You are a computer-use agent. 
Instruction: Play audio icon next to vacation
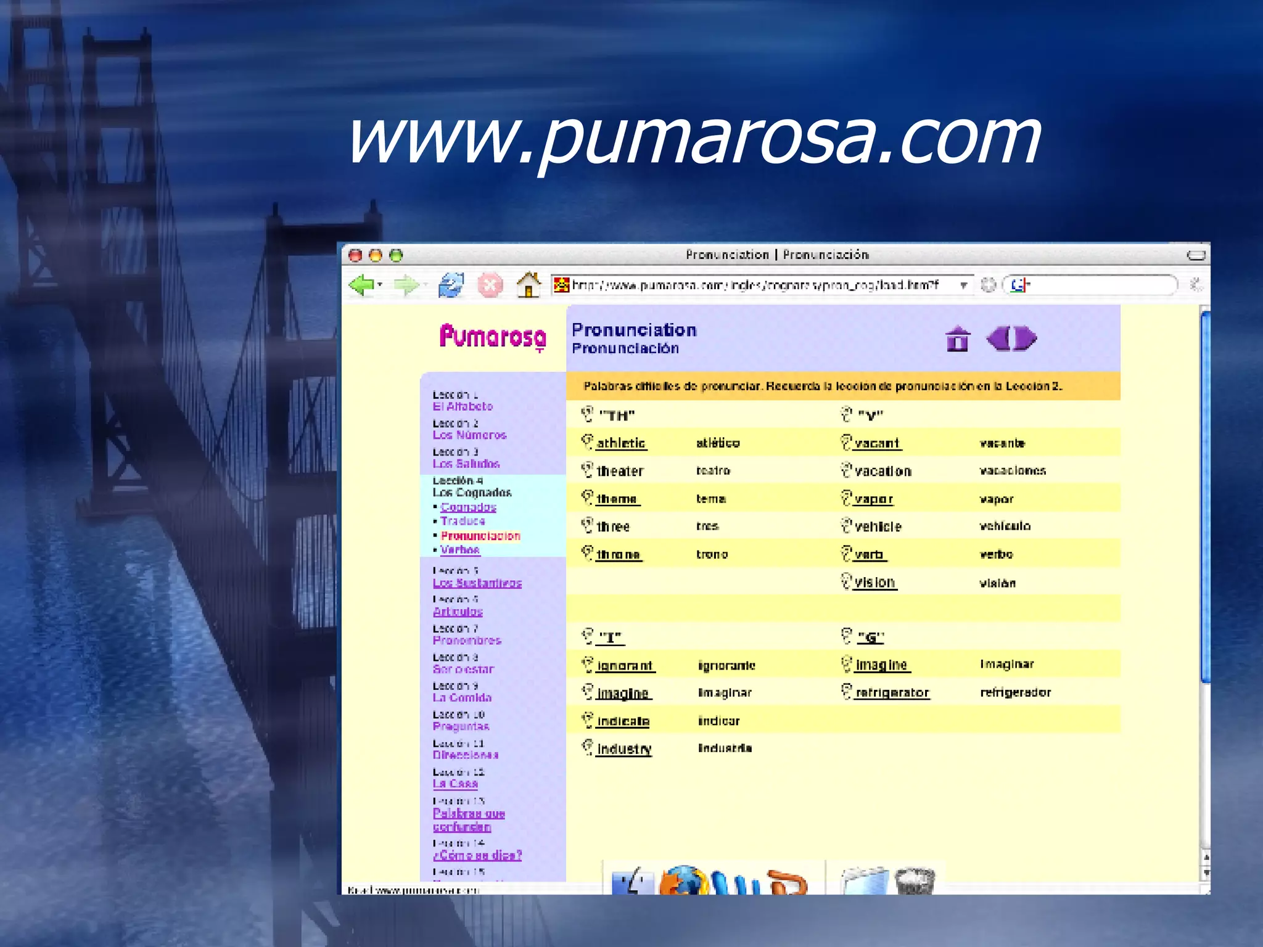847,470
